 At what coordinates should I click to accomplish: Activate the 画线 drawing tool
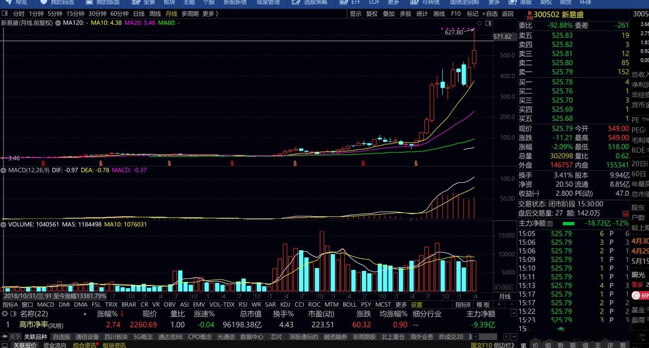(x=439, y=14)
